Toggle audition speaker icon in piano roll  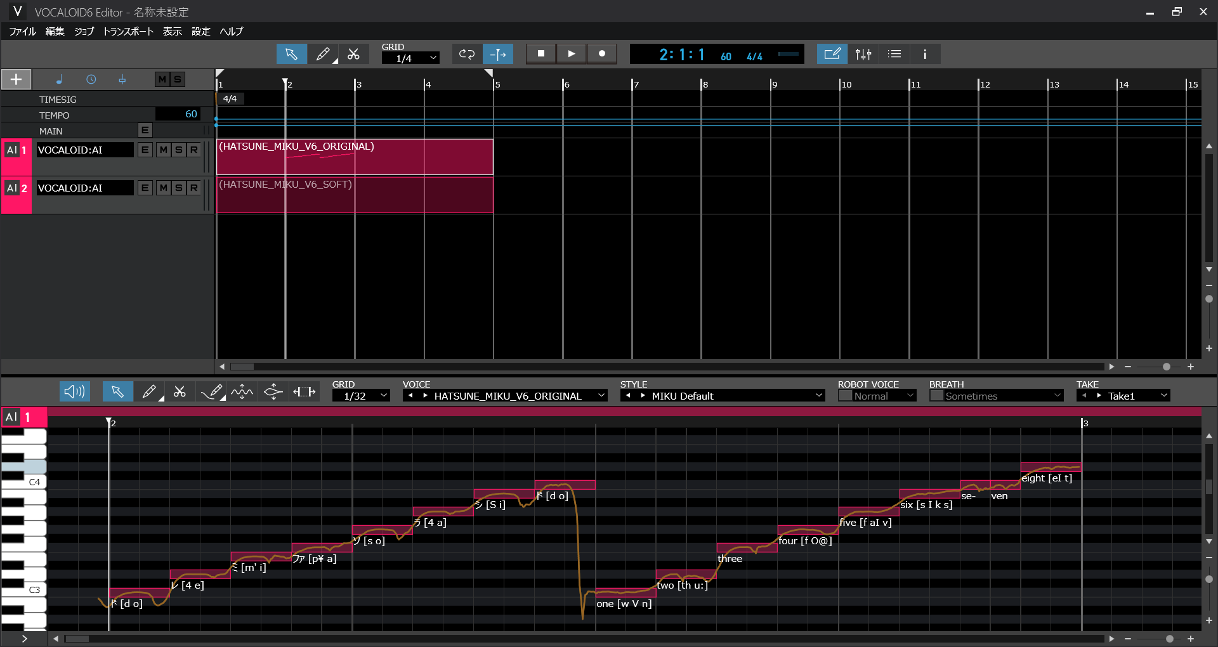[x=75, y=392]
